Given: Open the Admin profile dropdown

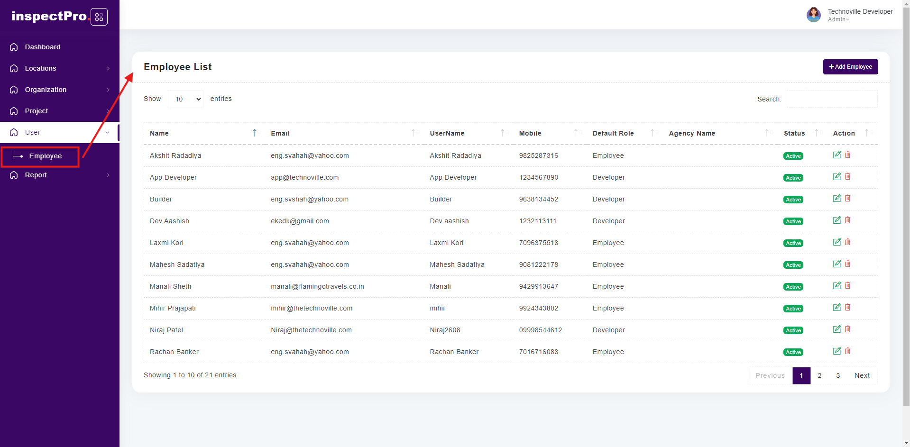Looking at the screenshot, I should tap(838, 19).
